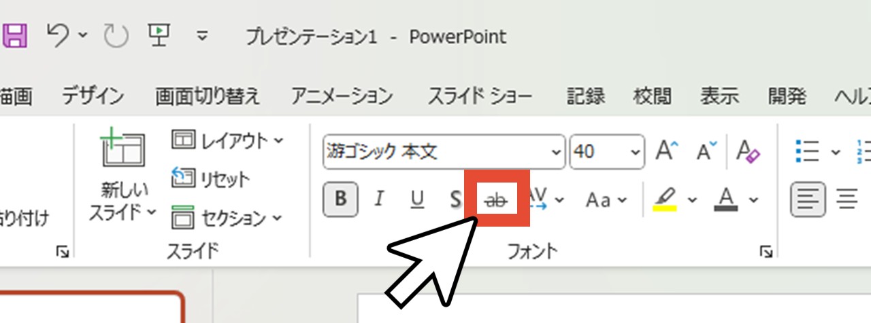Expand the font size dropdown arrow

[x=636, y=151]
